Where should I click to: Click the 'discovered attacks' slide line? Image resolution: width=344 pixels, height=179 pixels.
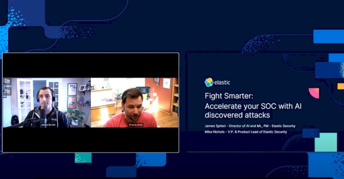click(x=237, y=115)
